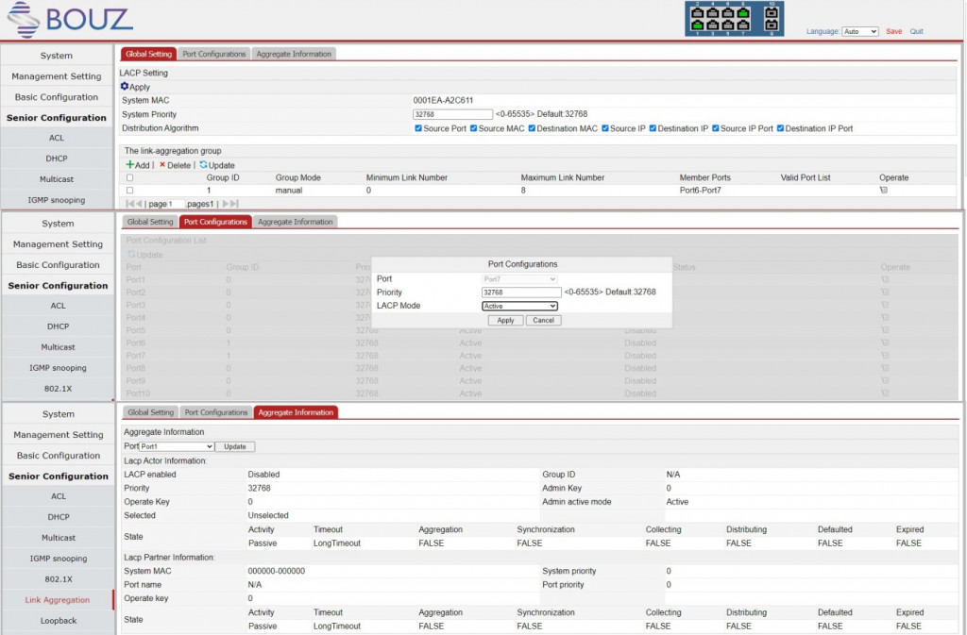This screenshot has height=635, width=967.
Task: Click the System Priority input field
Action: click(x=452, y=114)
